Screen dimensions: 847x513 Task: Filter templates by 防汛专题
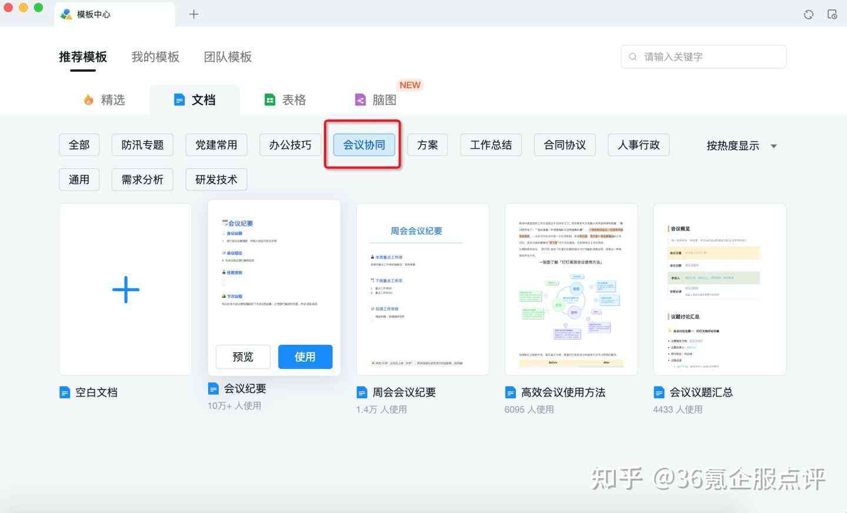click(142, 145)
